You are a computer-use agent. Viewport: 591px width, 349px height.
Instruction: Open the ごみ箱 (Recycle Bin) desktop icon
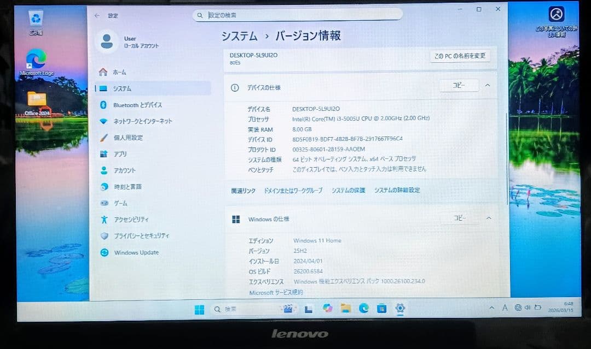pyautogui.click(x=36, y=16)
